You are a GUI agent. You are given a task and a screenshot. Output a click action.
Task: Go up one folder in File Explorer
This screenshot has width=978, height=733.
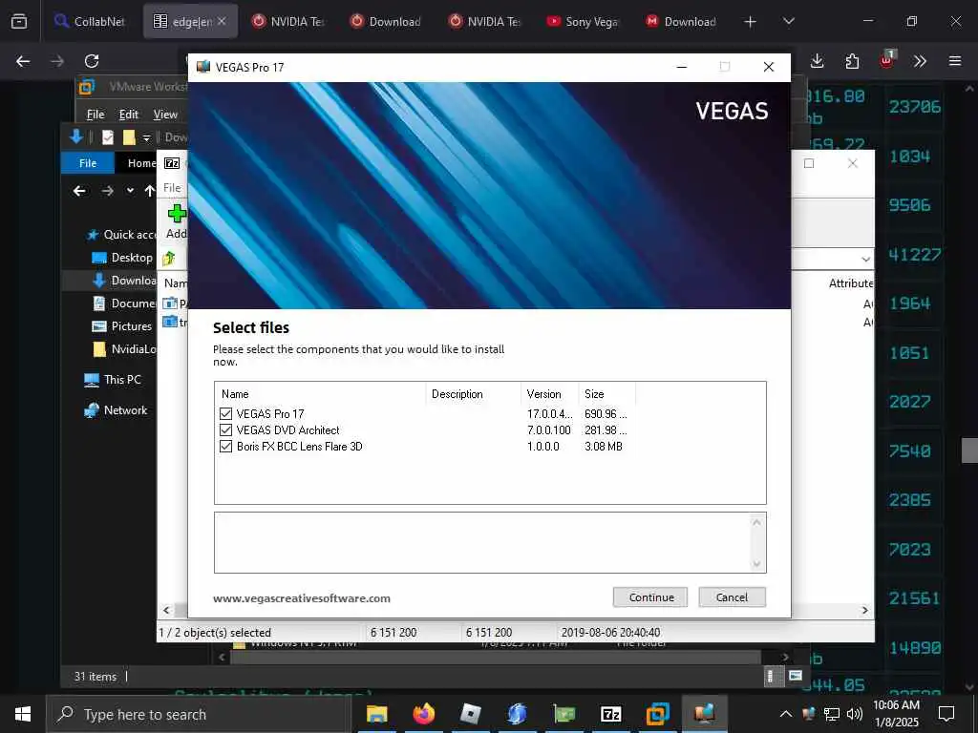coord(150,191)
